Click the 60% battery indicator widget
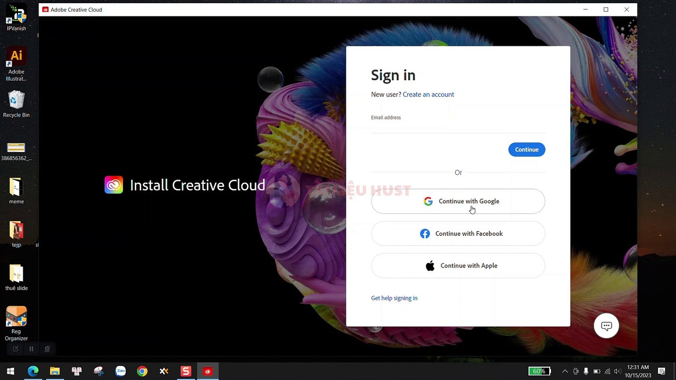Viewport: 676px width, 380px height. coord(539,372)
